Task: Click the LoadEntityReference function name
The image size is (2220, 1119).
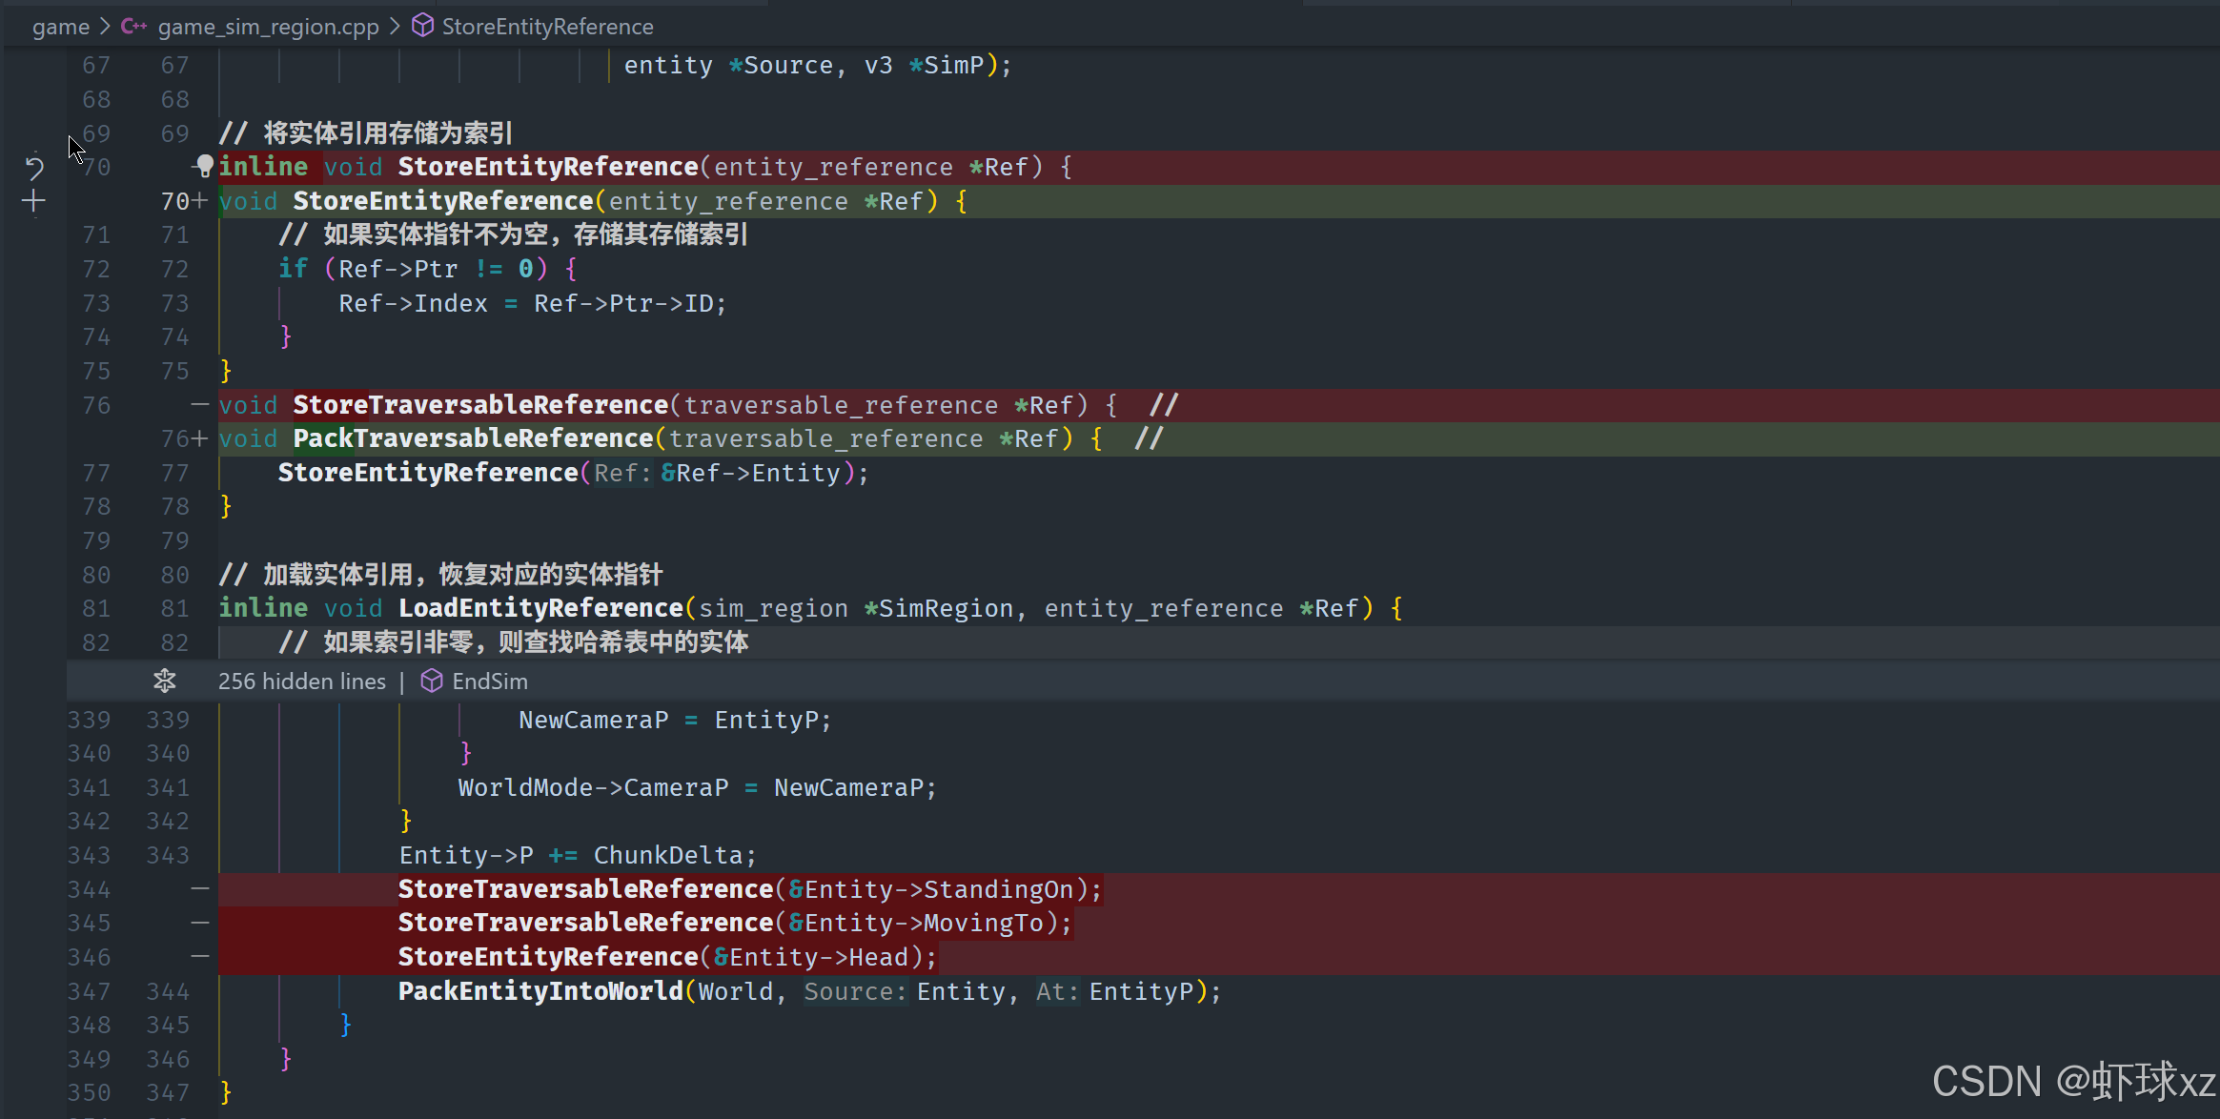Action: point(540,608)
